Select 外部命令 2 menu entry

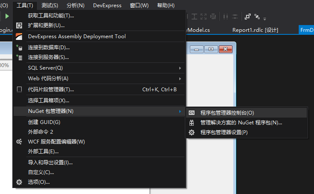point(99,132)
